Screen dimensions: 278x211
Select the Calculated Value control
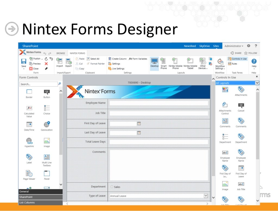click(29, 111)
